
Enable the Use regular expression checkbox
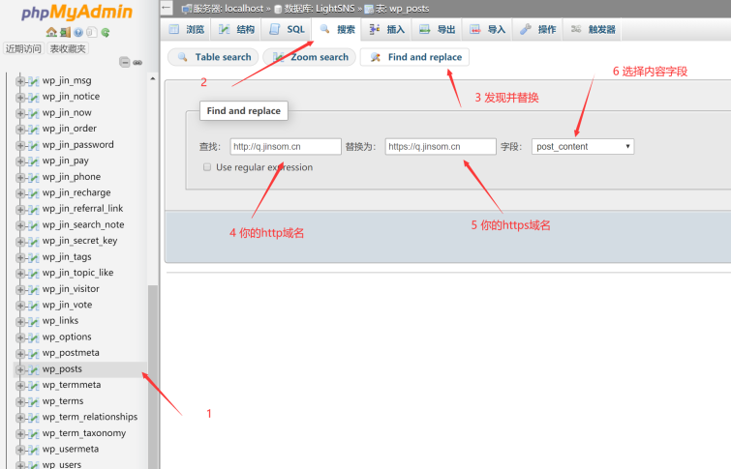tap(207, 167)
